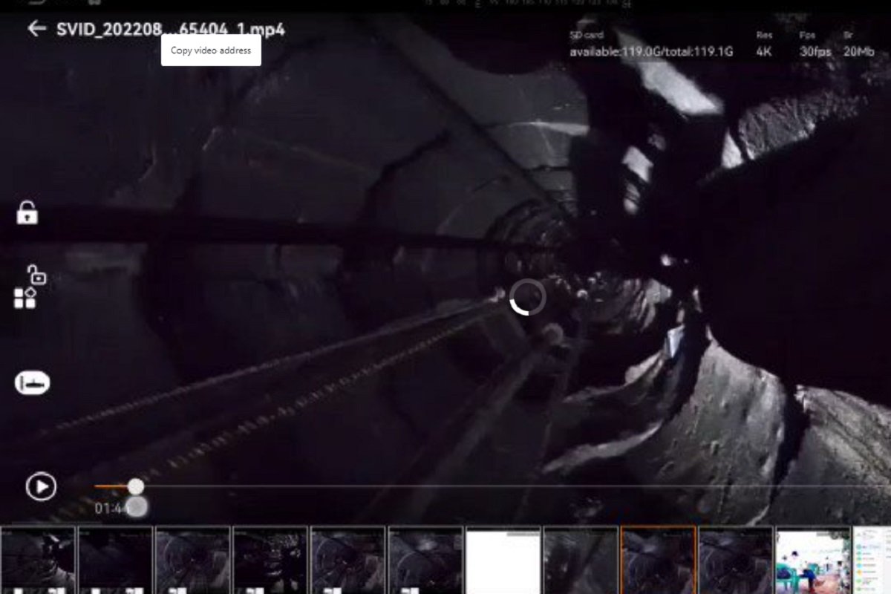
Task: Open the first thumbnail in the filmstrip
Action: point(37,560)
